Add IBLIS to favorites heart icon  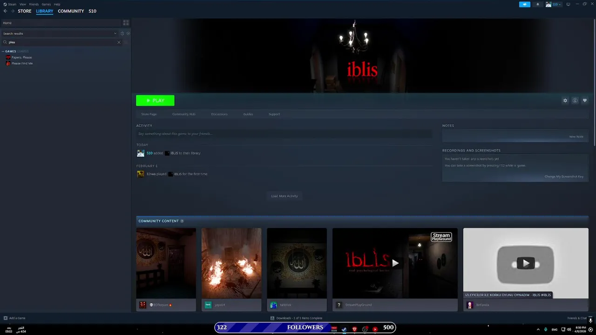(585, 100)
